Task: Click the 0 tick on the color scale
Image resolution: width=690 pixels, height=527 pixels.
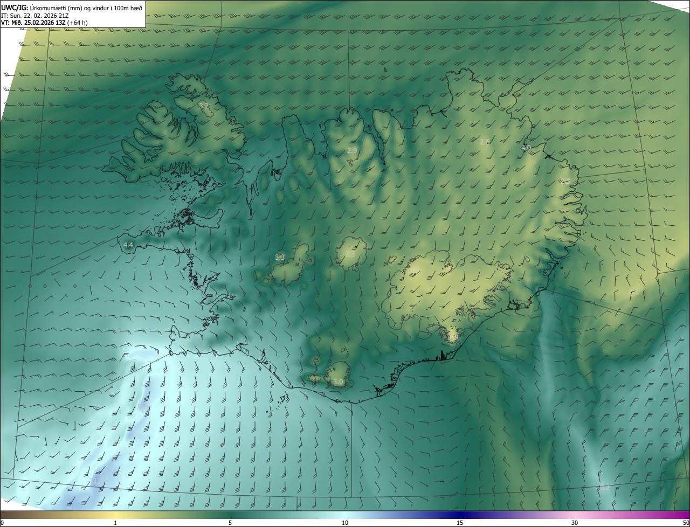Action: [x=2, y=523]
